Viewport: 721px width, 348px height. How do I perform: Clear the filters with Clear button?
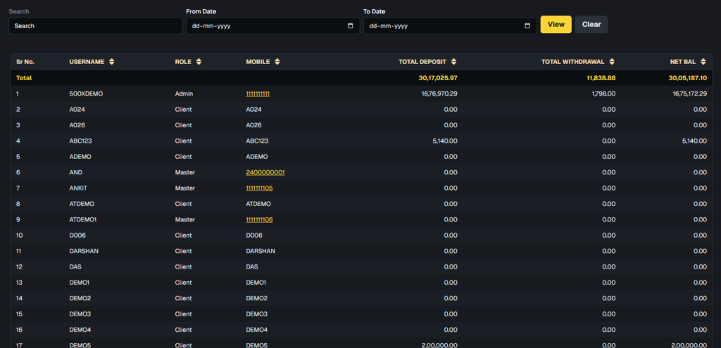[x=591, y=25]
